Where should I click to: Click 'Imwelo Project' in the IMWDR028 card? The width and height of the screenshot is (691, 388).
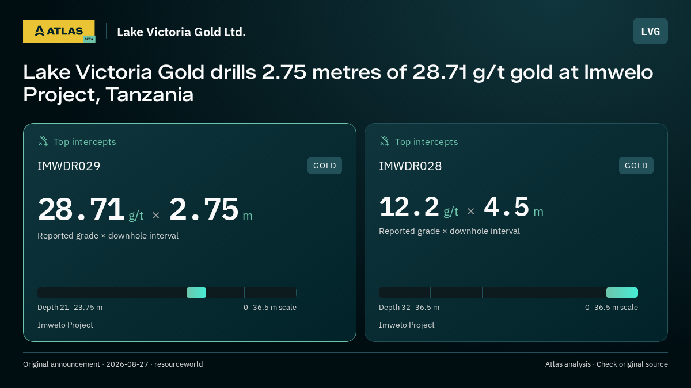click(x=407, y=325)
